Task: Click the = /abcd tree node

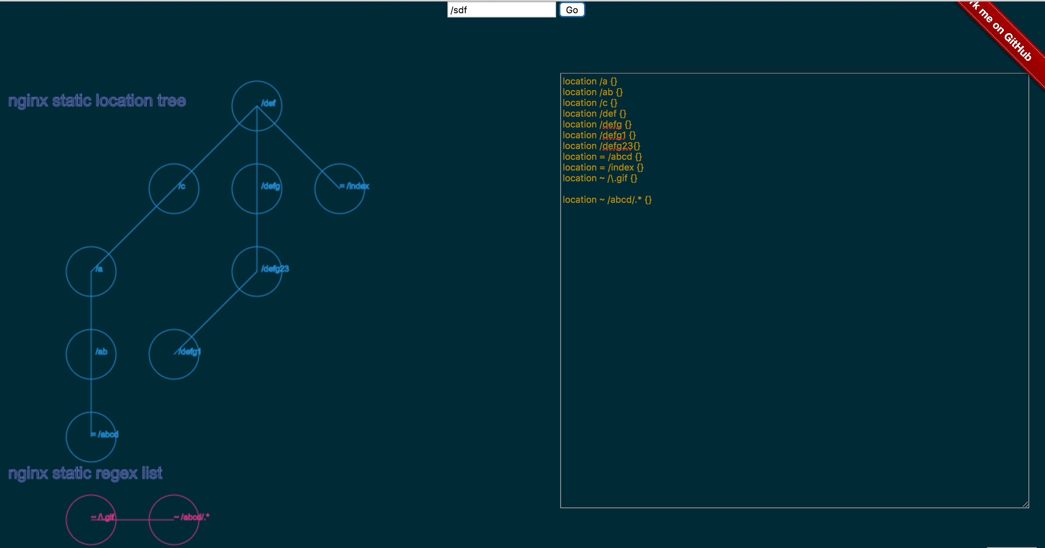Action: click(91, 437)
